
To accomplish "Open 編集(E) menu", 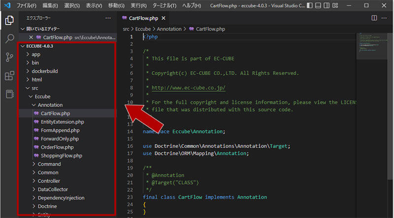I will tap(50, 5).
